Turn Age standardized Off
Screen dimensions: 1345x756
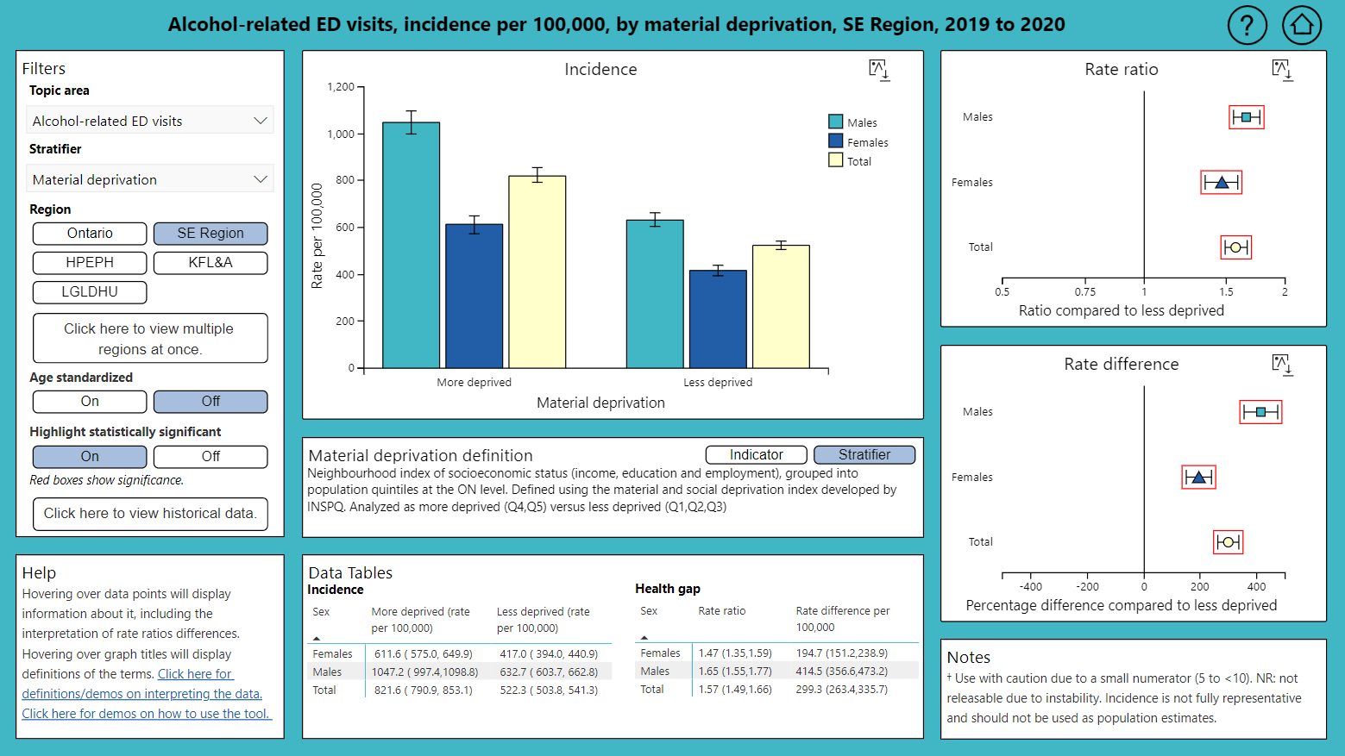point(211,402)
